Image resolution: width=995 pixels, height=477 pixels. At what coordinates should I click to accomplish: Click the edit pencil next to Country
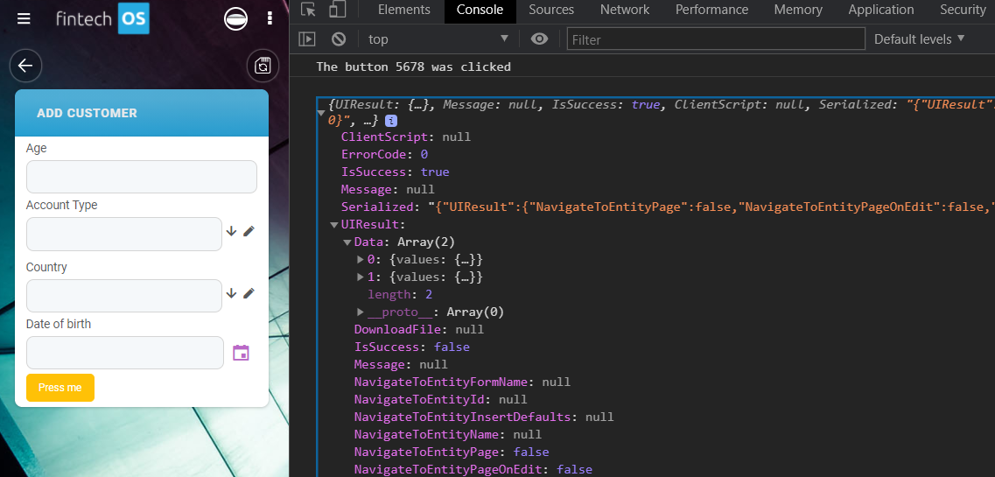click(x=249, y=293)
